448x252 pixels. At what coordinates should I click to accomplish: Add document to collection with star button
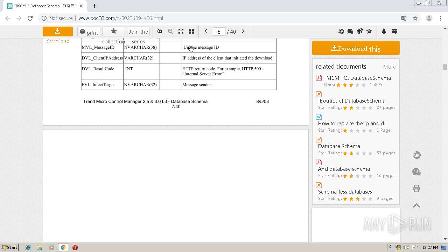(x=113, y=31)
